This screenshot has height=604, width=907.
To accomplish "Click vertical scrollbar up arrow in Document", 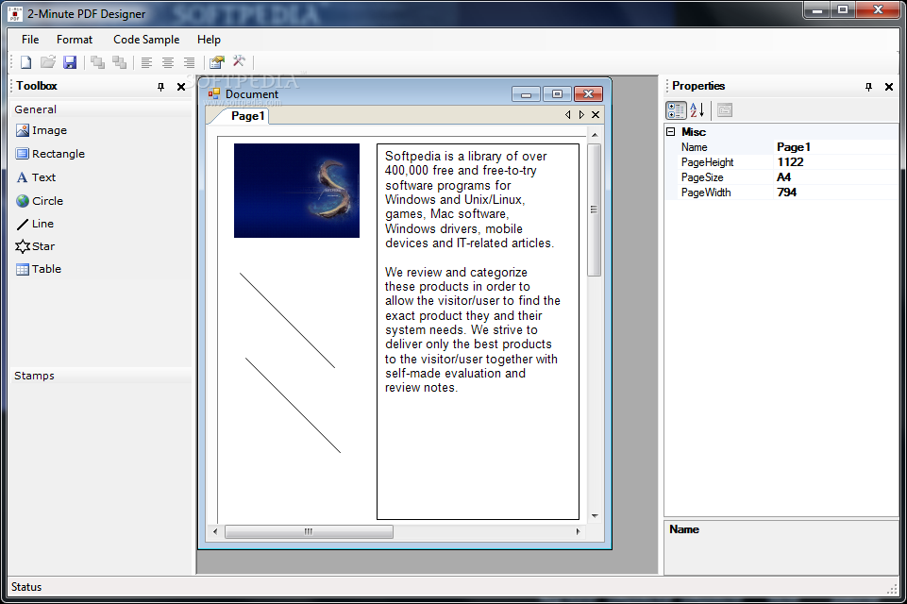I will pyautogui.click(x=594, y=135).
